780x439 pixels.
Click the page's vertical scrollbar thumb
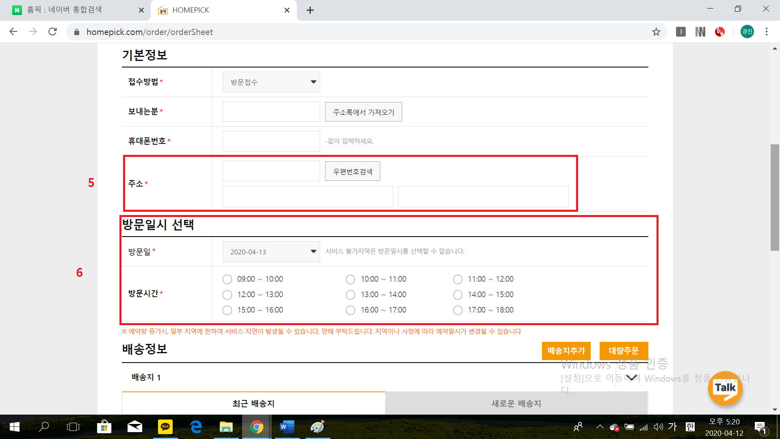775,197
